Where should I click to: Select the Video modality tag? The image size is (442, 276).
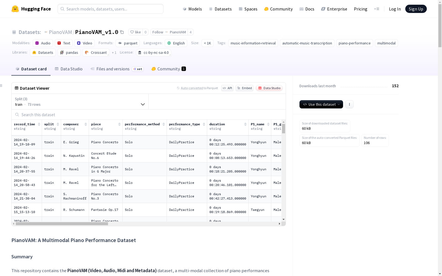(85, 43)
